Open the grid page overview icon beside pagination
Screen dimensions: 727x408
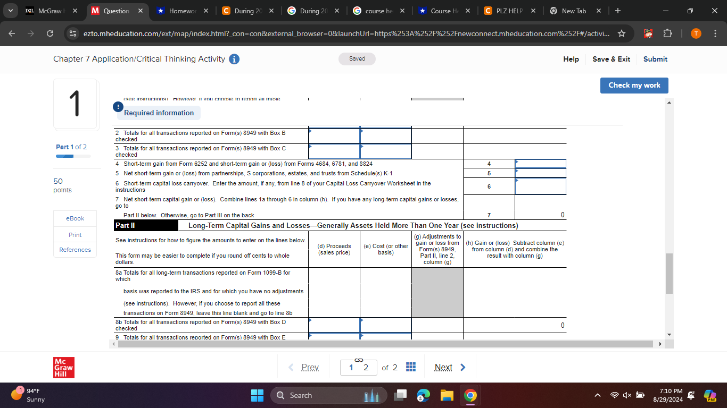[x=410, y=367]
